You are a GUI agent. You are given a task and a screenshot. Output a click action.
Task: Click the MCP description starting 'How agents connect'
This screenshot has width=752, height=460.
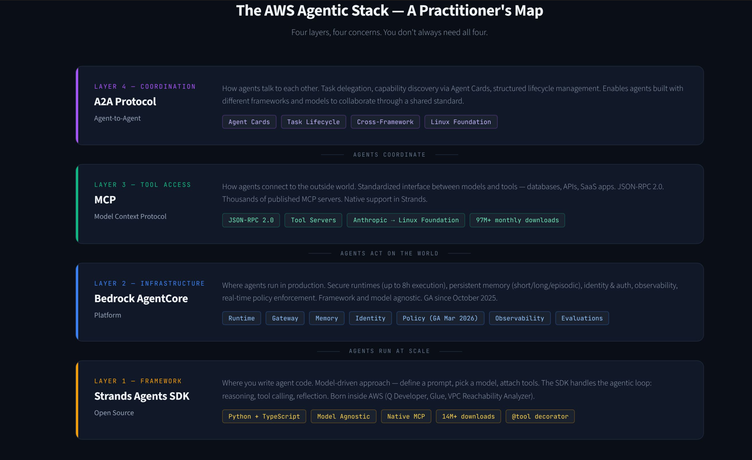click(x=443, y=193)
